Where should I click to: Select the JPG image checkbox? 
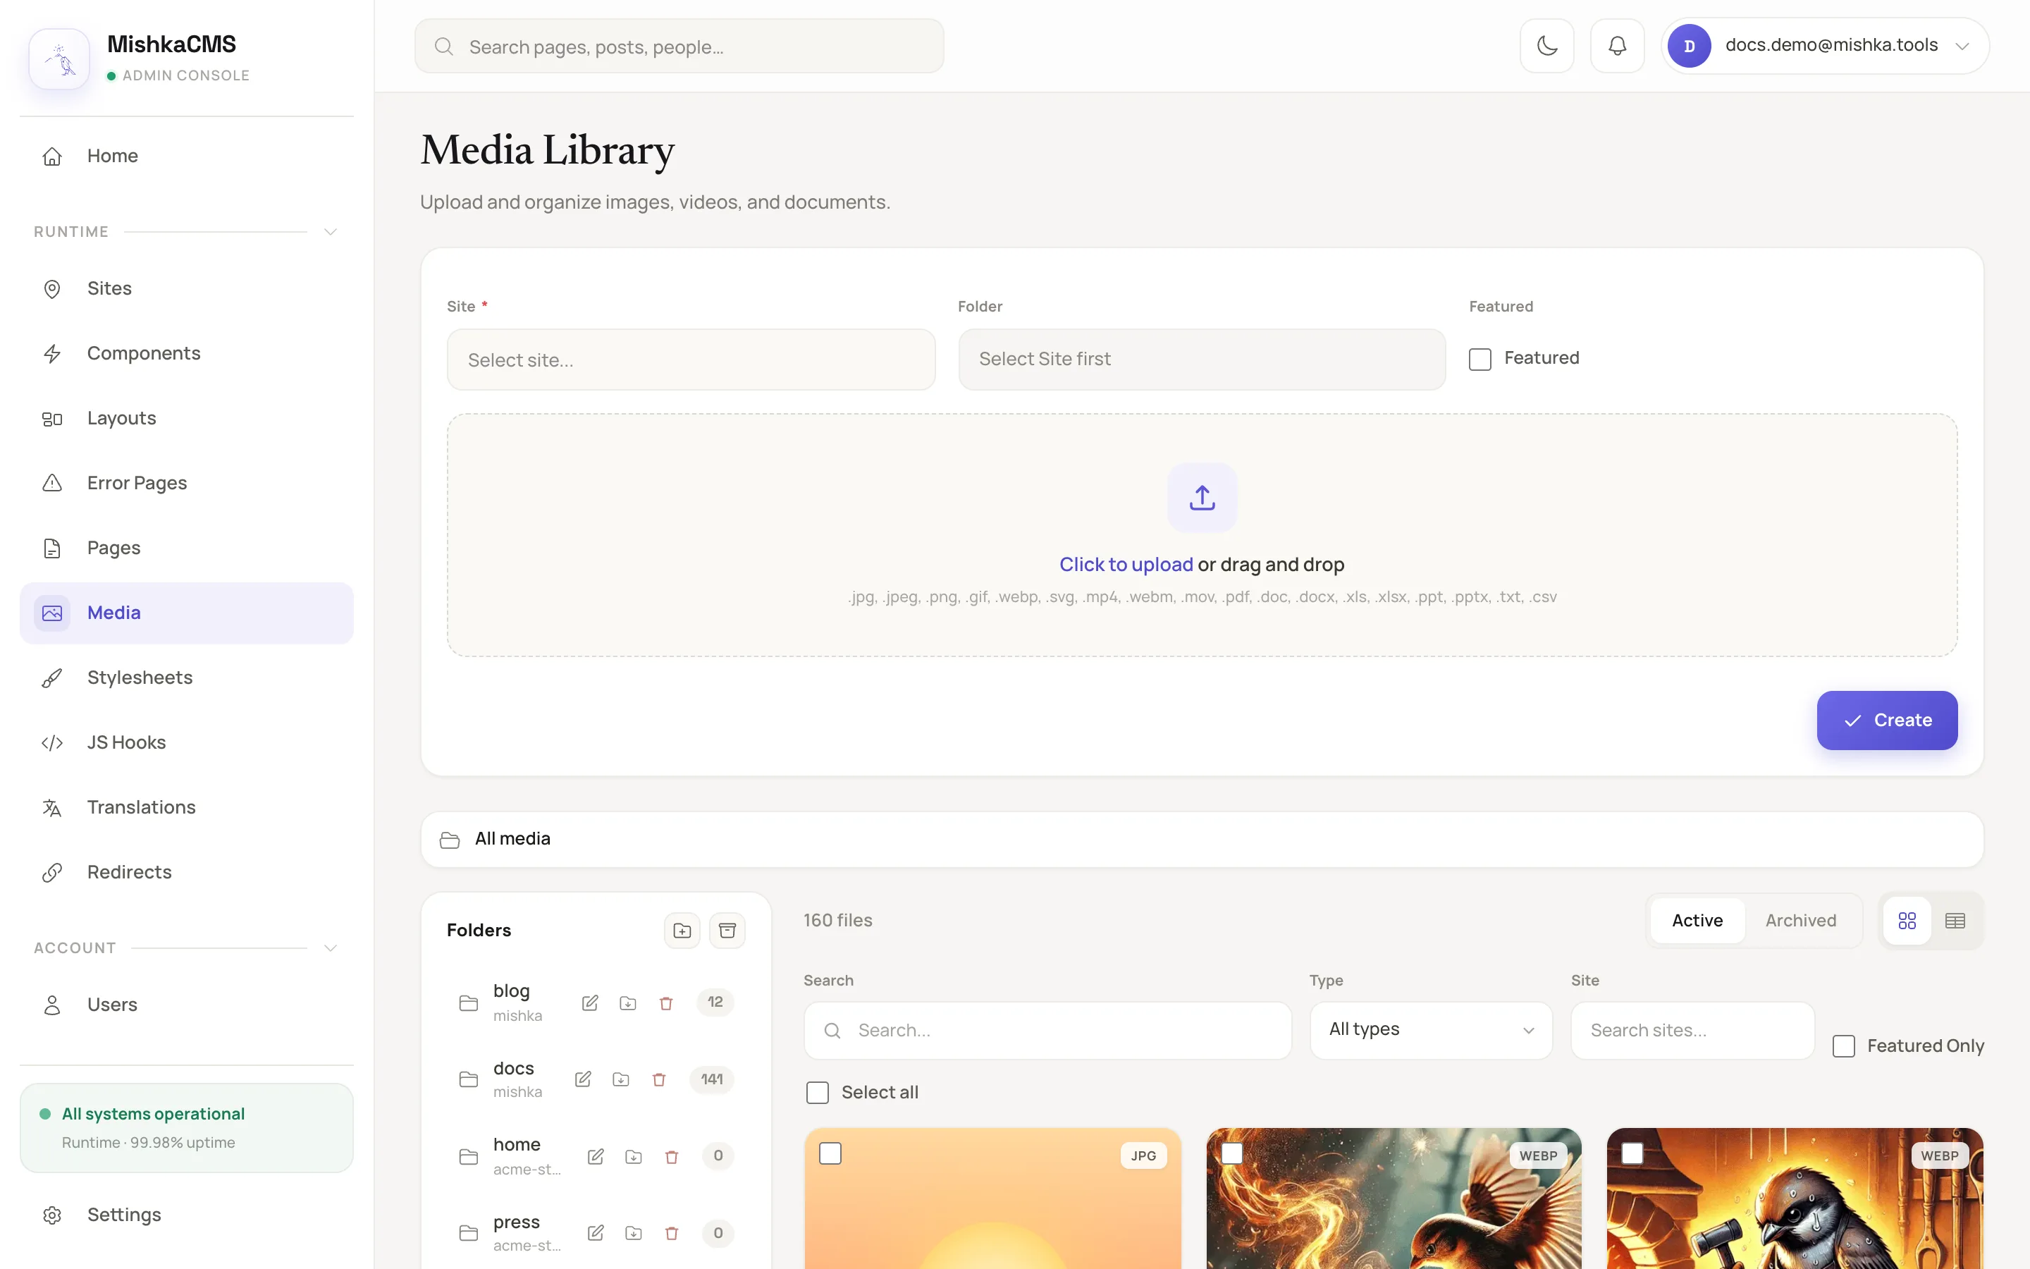(830, 1153)
